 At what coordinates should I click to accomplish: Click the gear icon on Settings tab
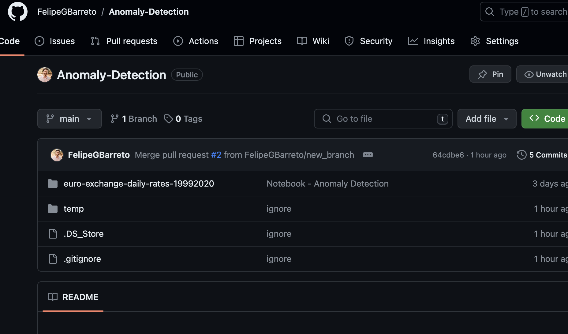coord(475,41)
